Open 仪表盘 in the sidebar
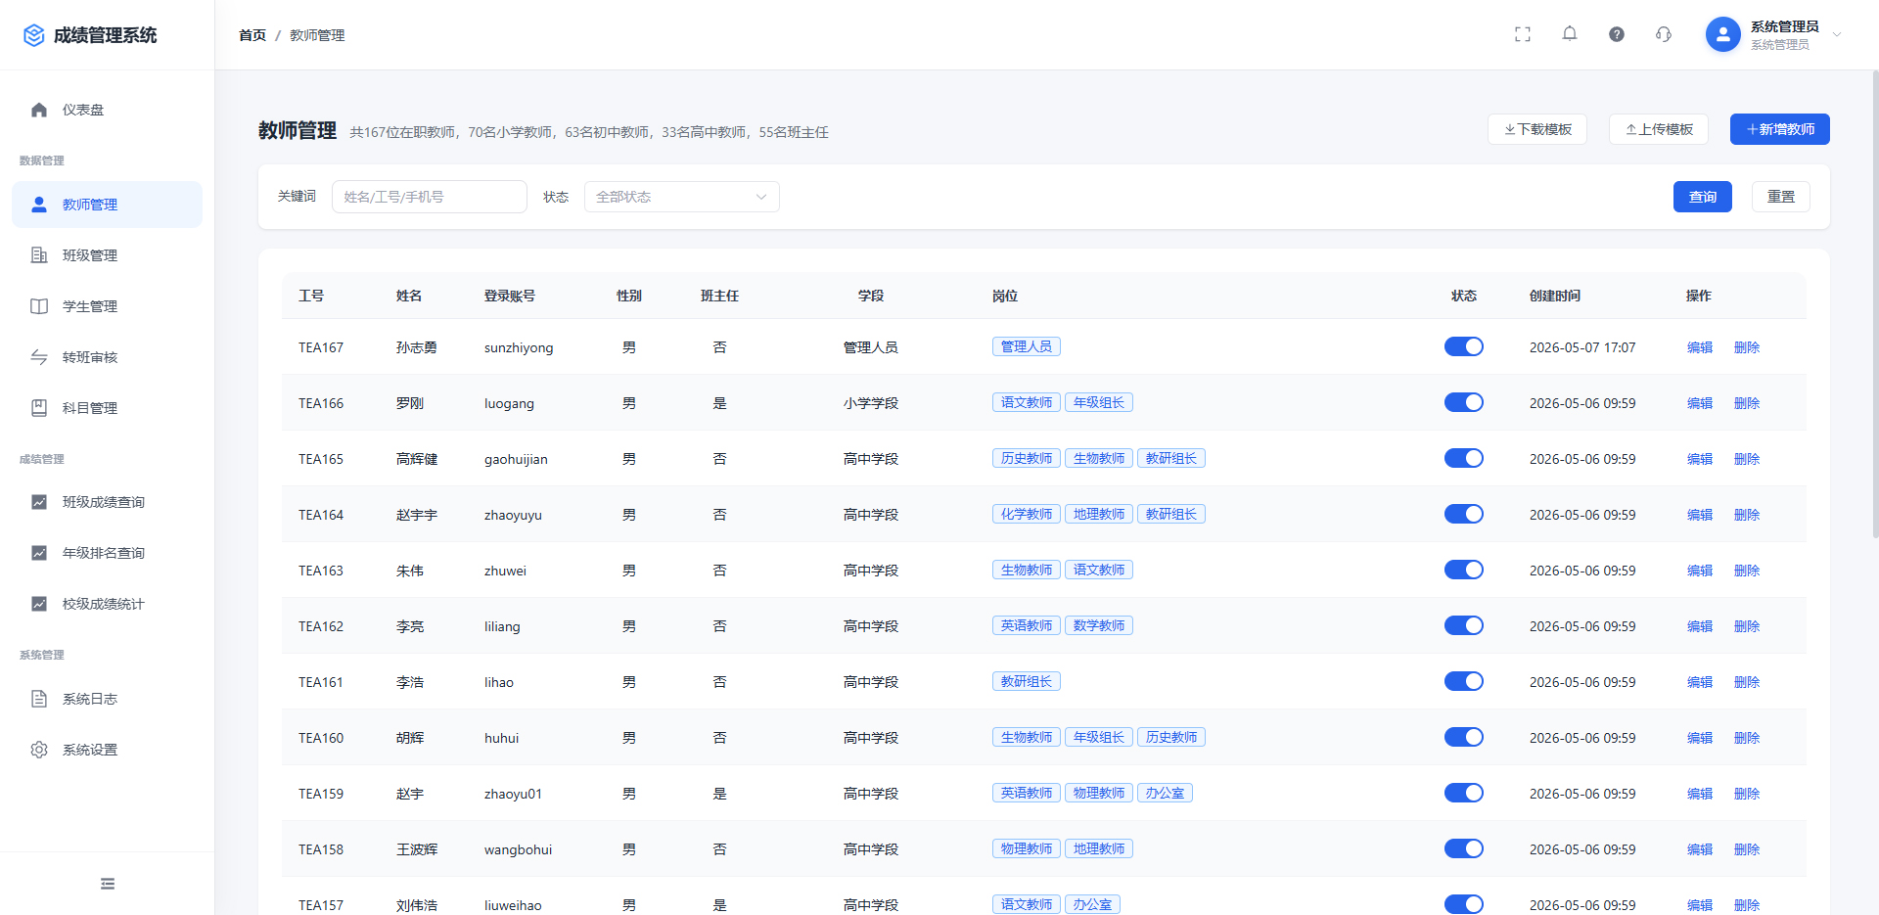 (x=108, y=110)
